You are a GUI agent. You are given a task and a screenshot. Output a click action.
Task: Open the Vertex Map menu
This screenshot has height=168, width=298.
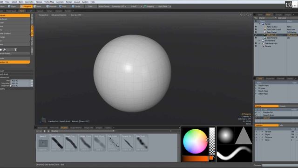[x=49, y=2]
